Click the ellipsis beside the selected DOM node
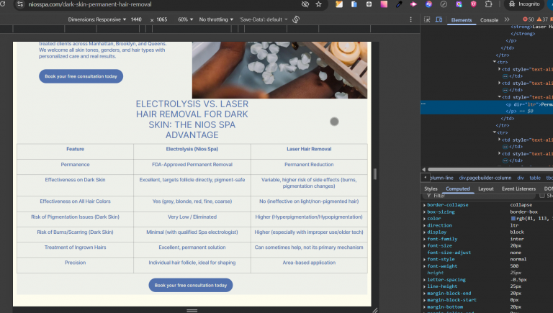 click(x=423, y=104)
